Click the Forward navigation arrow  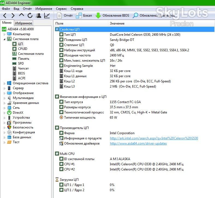tap(13, 16)
